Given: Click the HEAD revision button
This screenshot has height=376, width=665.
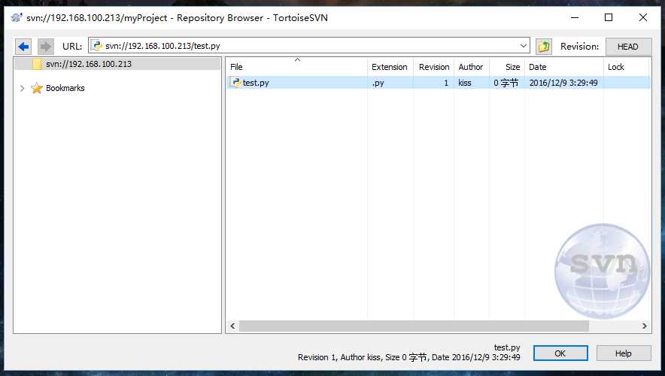Looking at the screenshot, I should tap(628, 47).
